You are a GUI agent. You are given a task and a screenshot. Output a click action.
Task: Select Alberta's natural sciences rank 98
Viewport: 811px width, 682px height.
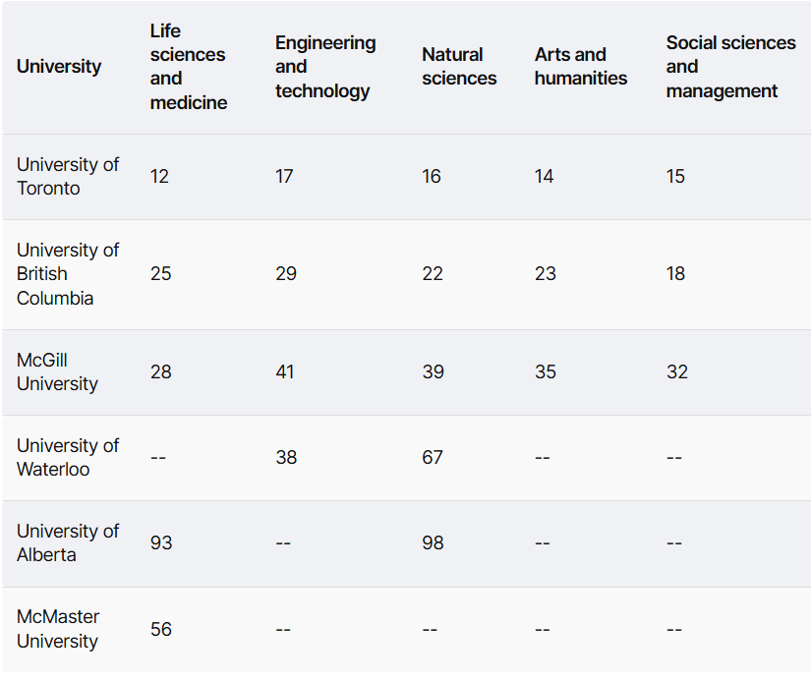pyautogui.click(x=433, y=543)
